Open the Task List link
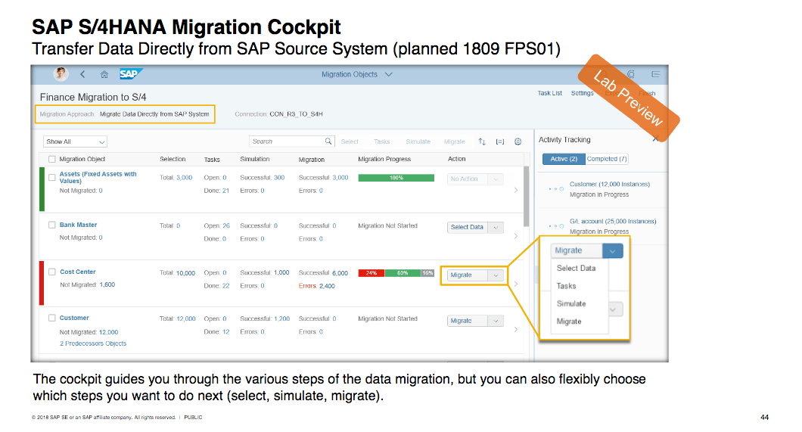The height and width of the screenshot is (432, 802). point(549,93)
